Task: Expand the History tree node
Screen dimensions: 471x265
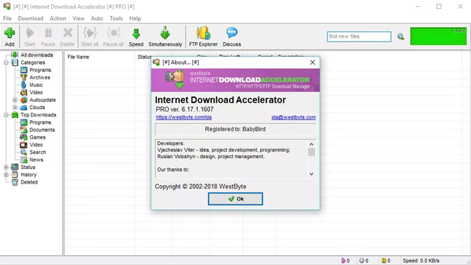Action: [x=6, y=175]
